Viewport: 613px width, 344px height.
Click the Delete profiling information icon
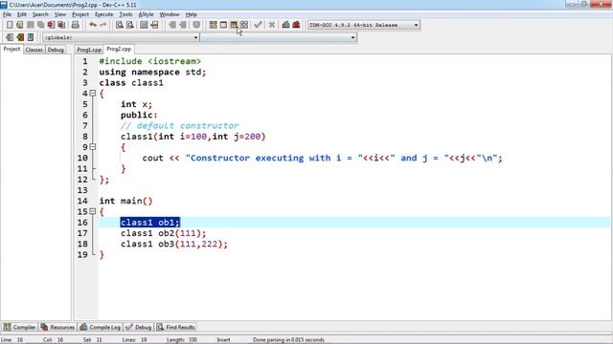point(296,25)
